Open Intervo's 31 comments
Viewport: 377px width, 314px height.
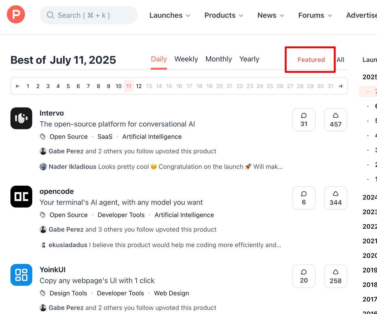304,120
